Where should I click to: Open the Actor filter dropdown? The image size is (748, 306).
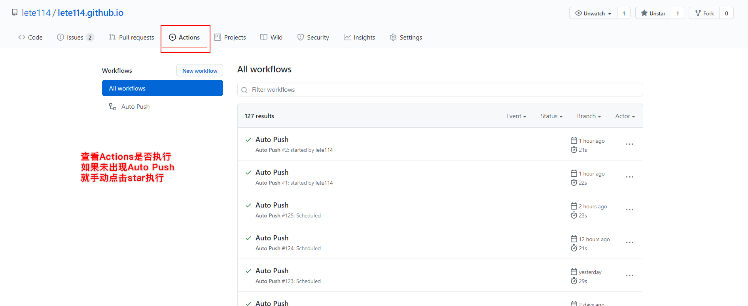(x=625, y=116)
